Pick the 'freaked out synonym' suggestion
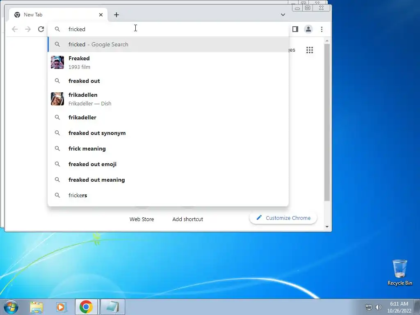The image size is (420, 315). (x=168, y=133)
